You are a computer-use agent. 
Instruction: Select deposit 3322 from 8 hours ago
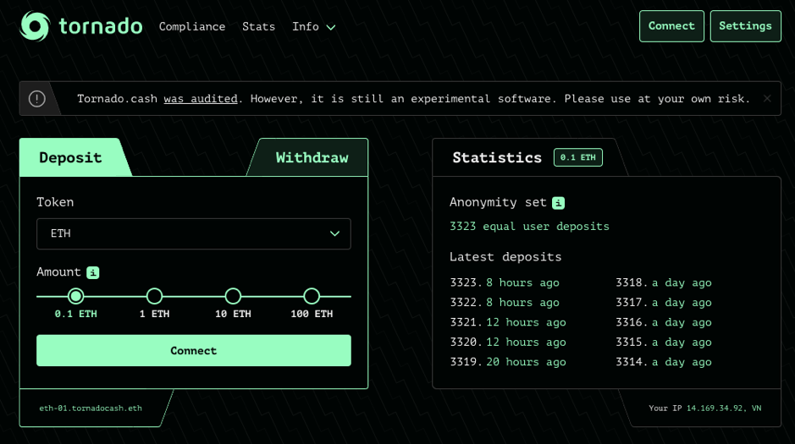tap(505, 302)
